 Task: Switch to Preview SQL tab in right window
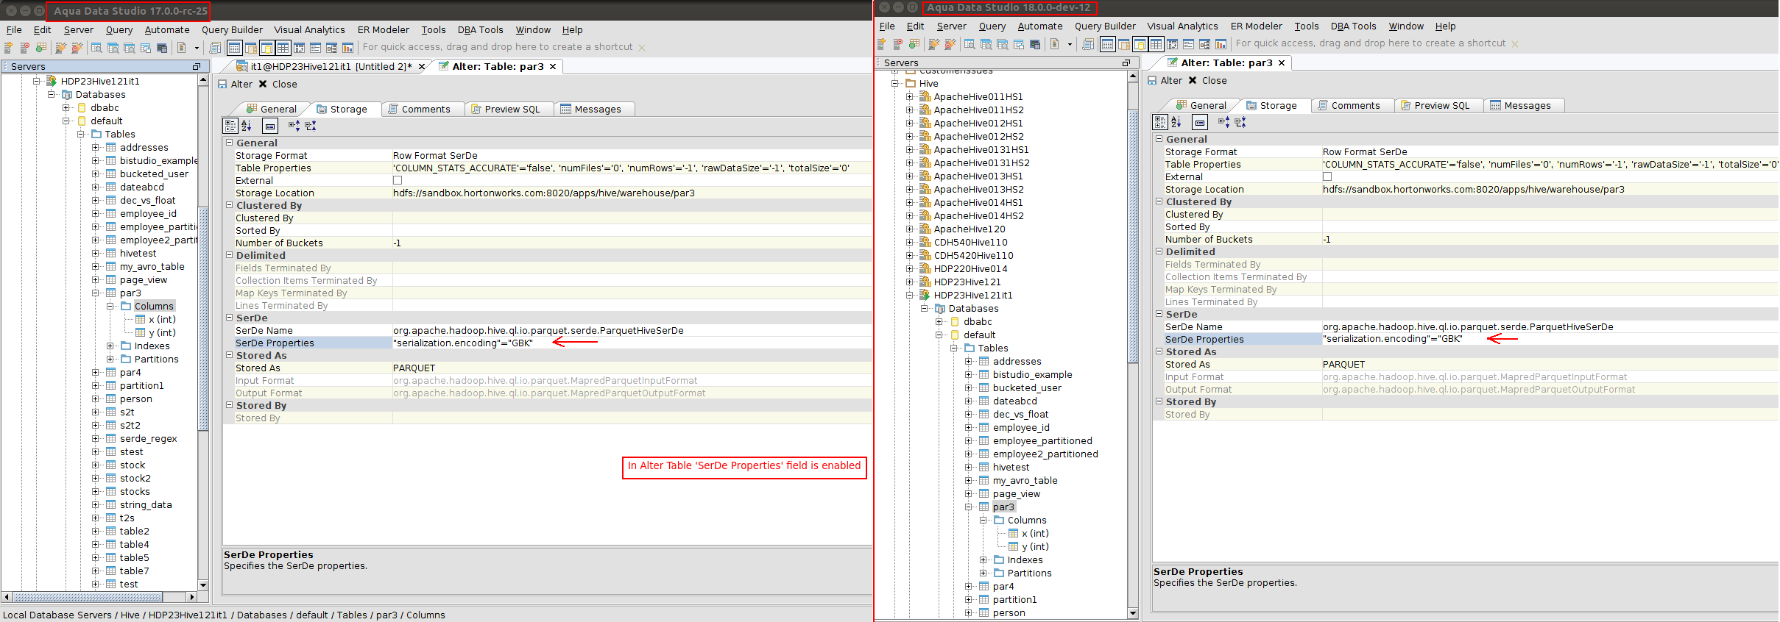tap(1435, 105)
